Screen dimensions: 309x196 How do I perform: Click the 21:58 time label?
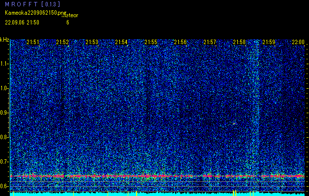pyautogui.click(x=239, y=42)
